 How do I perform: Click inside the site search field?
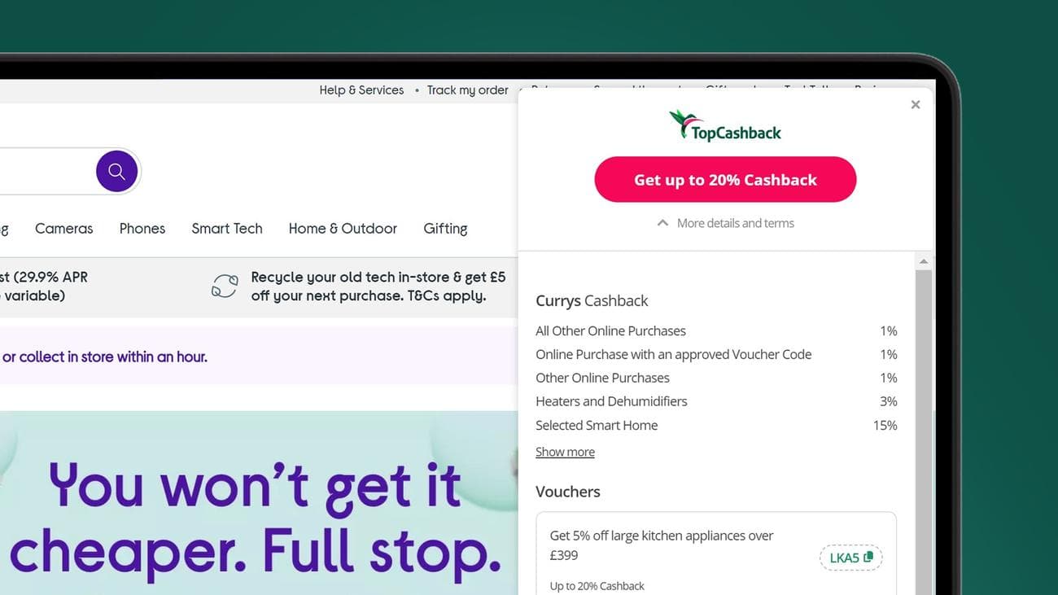(x=46, y=171)
